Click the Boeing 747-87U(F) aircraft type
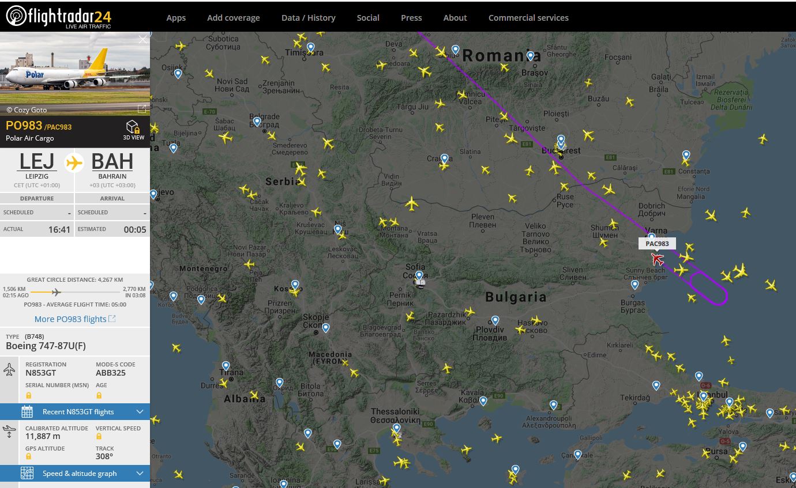 click(46, 346)
